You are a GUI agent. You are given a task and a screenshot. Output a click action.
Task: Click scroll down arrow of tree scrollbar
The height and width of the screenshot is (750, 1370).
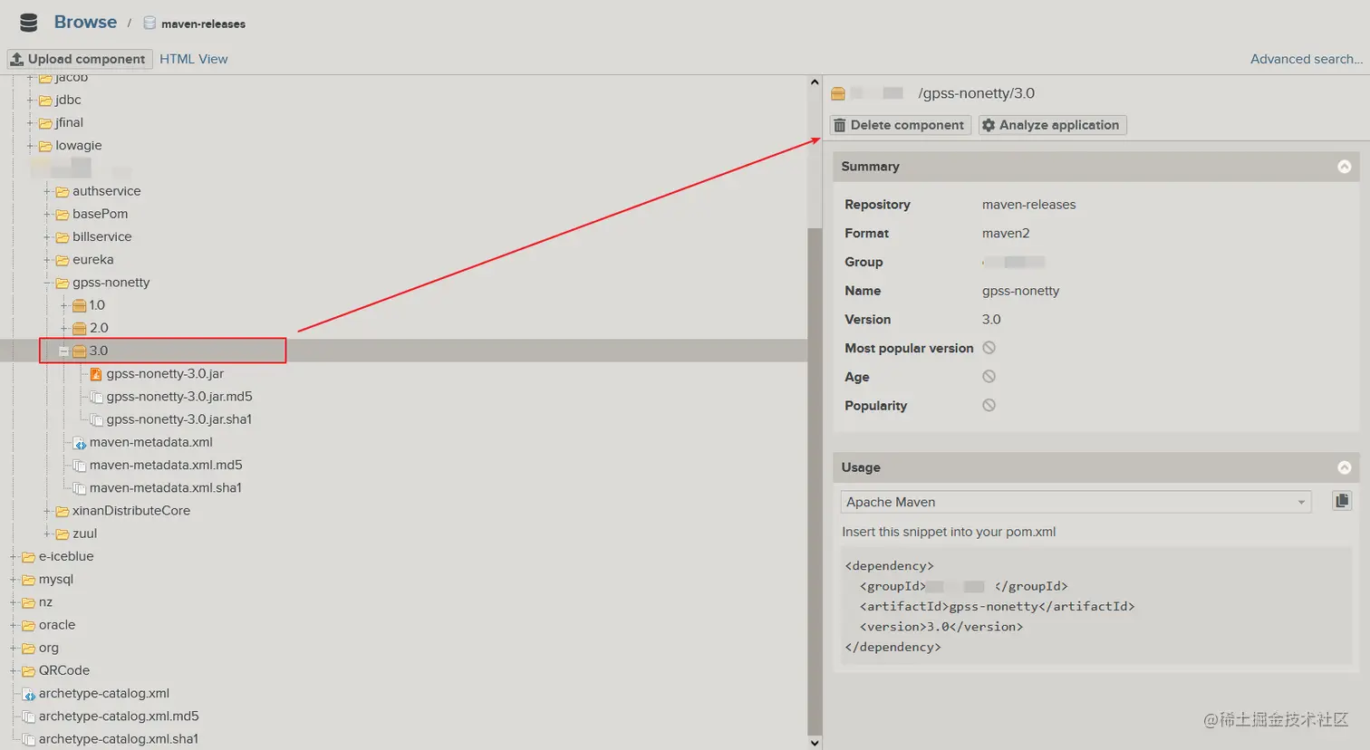tap(815, 743)
